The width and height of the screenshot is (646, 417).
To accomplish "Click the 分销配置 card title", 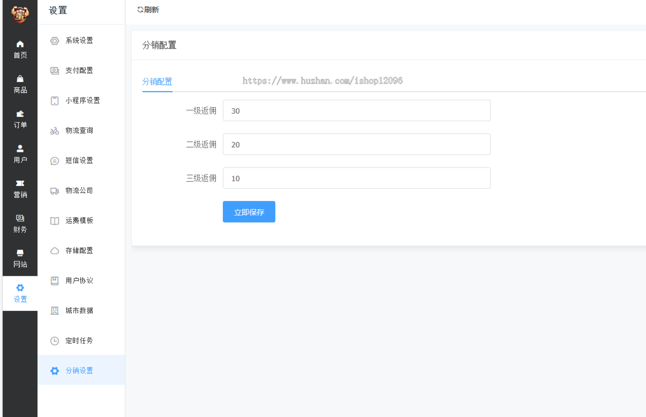I will click(159, 45).
